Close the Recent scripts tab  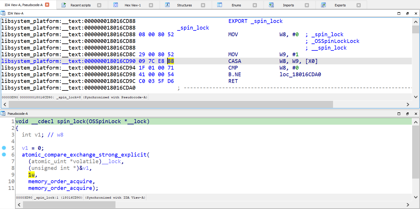click(x=99, y=5)
